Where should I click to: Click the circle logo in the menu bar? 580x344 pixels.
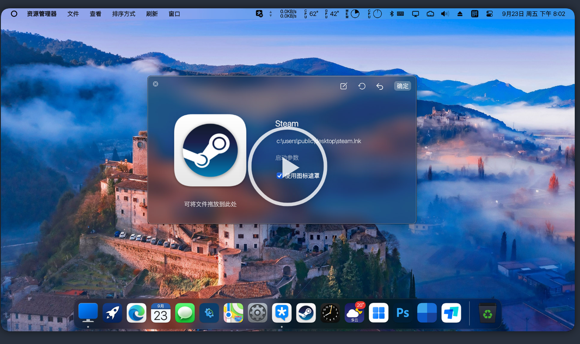coord(14,14)
